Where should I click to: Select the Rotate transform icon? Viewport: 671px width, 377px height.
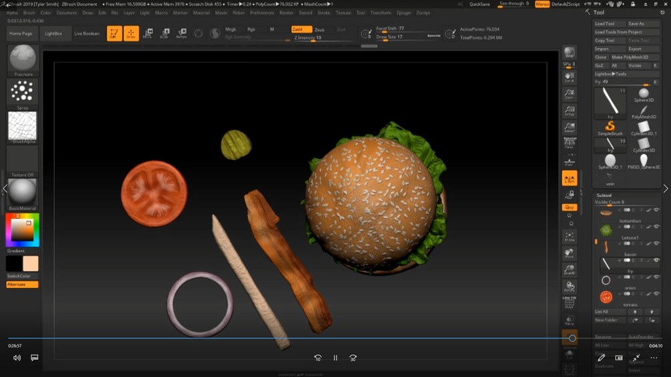coord(182,33)
